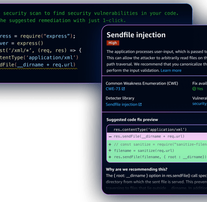Click the plus marker beside the sanitize comment line
Image resolution: width=207 pixels, height=202 pixels.
110,145
